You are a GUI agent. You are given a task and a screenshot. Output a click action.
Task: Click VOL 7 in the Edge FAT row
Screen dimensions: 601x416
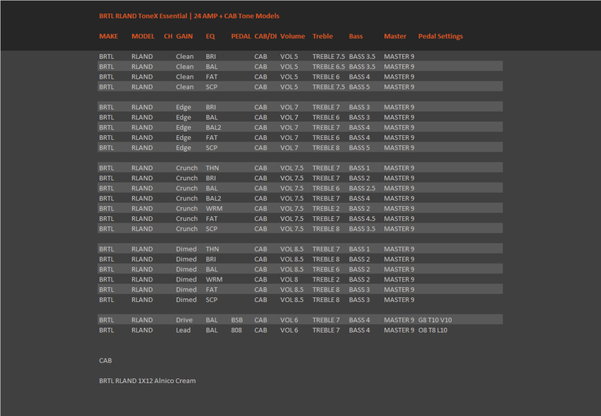pos(289,137)
